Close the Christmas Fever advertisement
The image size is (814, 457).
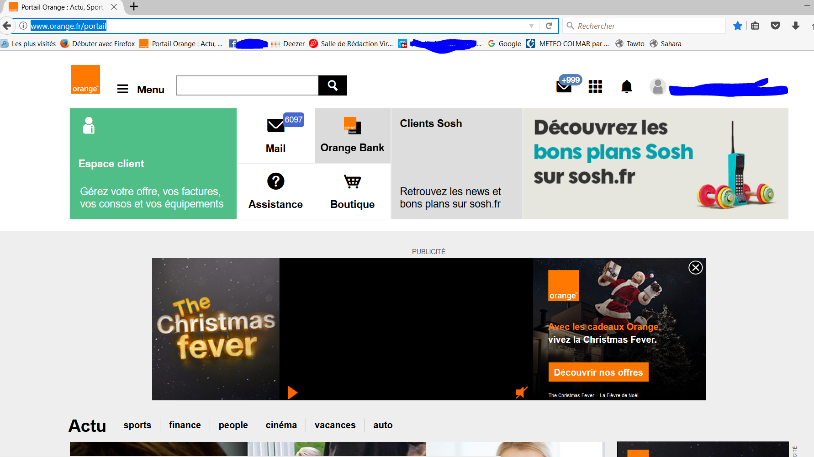click(x=696, y=267)
